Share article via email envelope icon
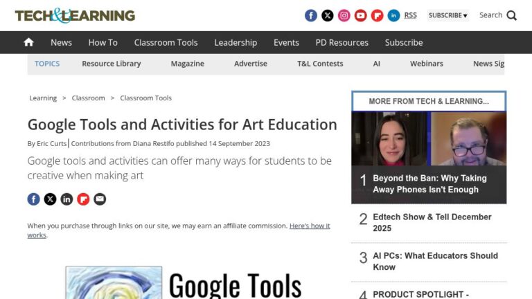532x299 pixels. point(100,199)
